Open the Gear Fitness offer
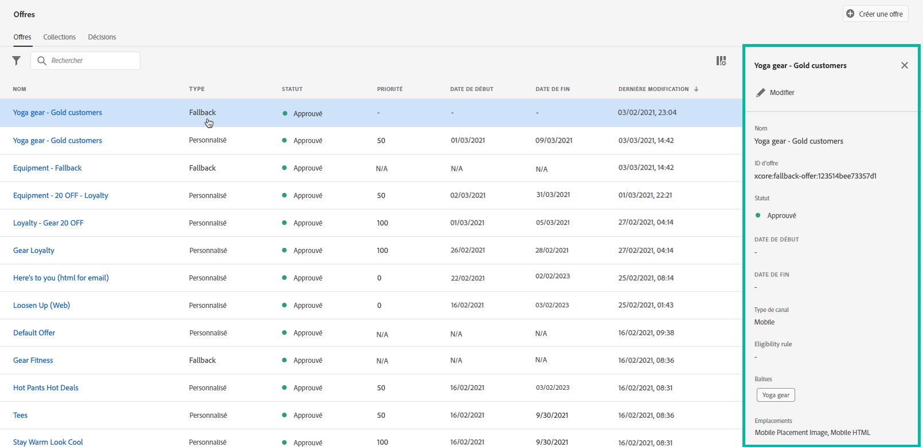Viewport: 923px width, 447px height. tap(33, 360)
